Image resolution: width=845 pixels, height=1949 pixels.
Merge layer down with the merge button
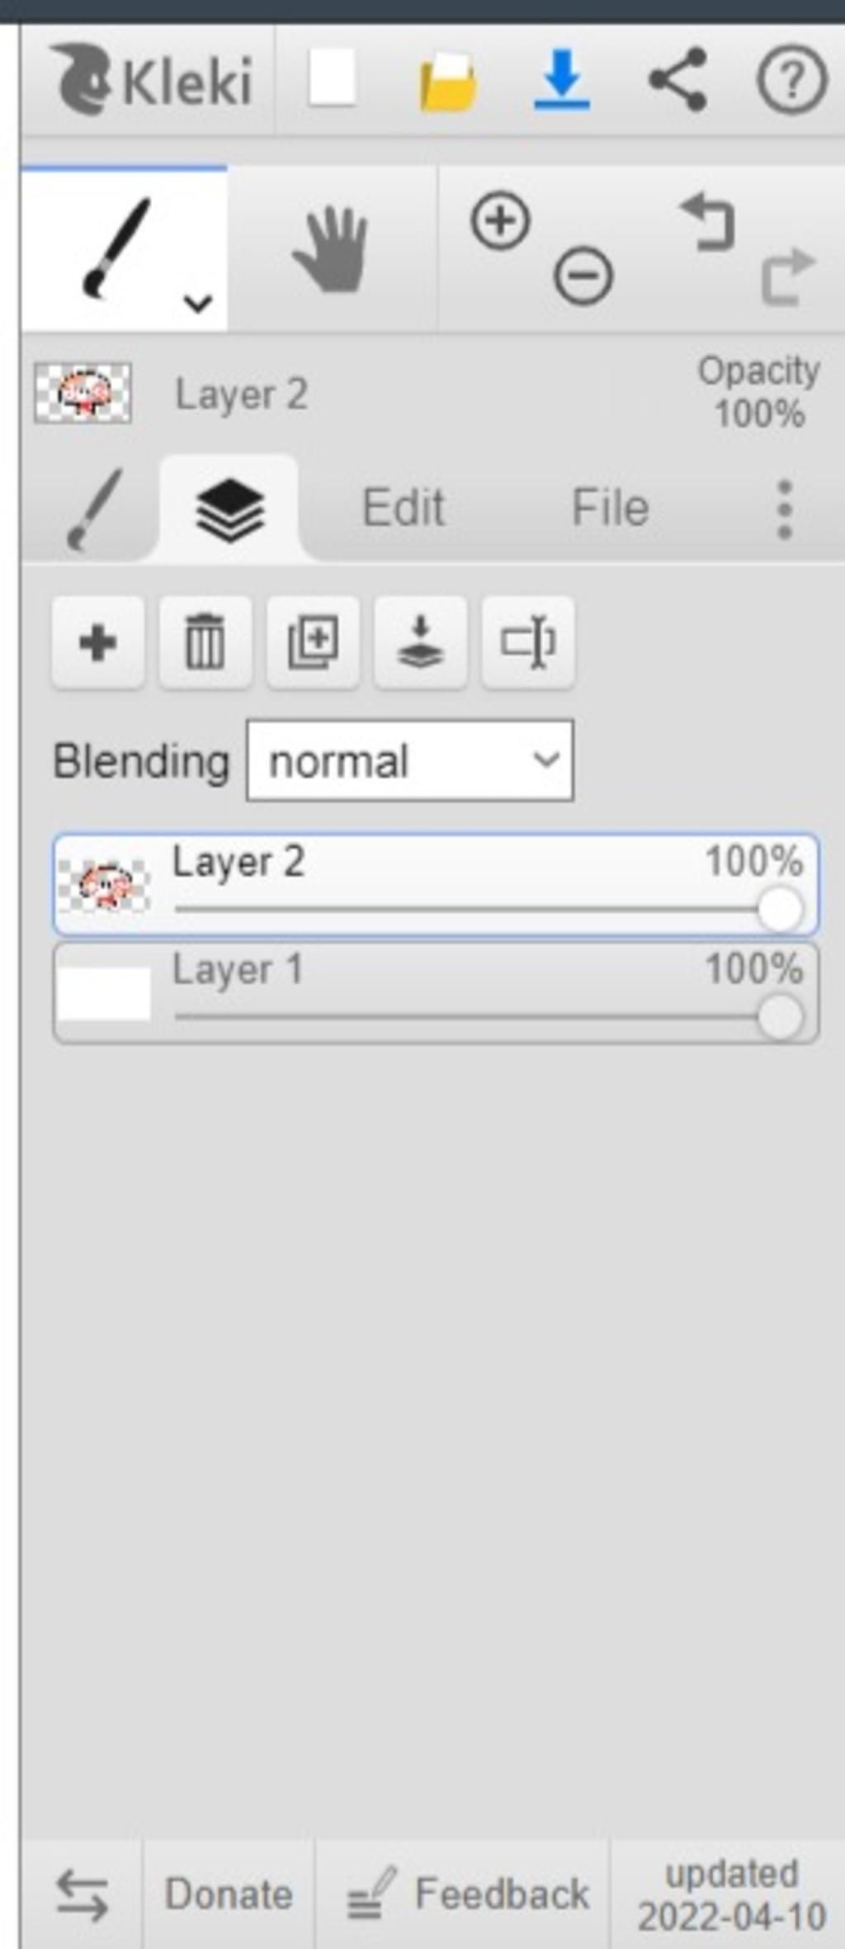[421, 642]
